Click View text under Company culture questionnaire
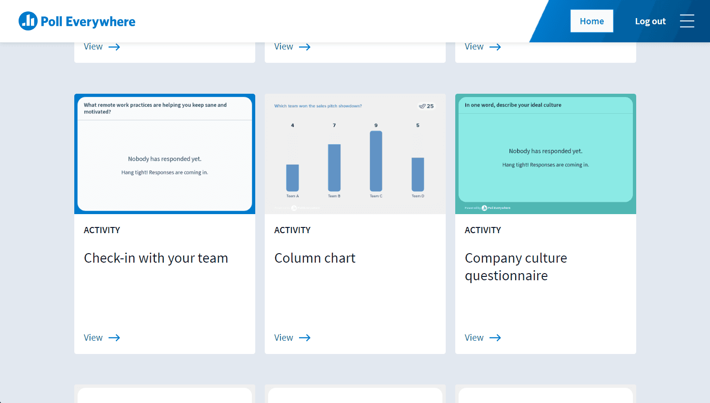 click(474, 338)
